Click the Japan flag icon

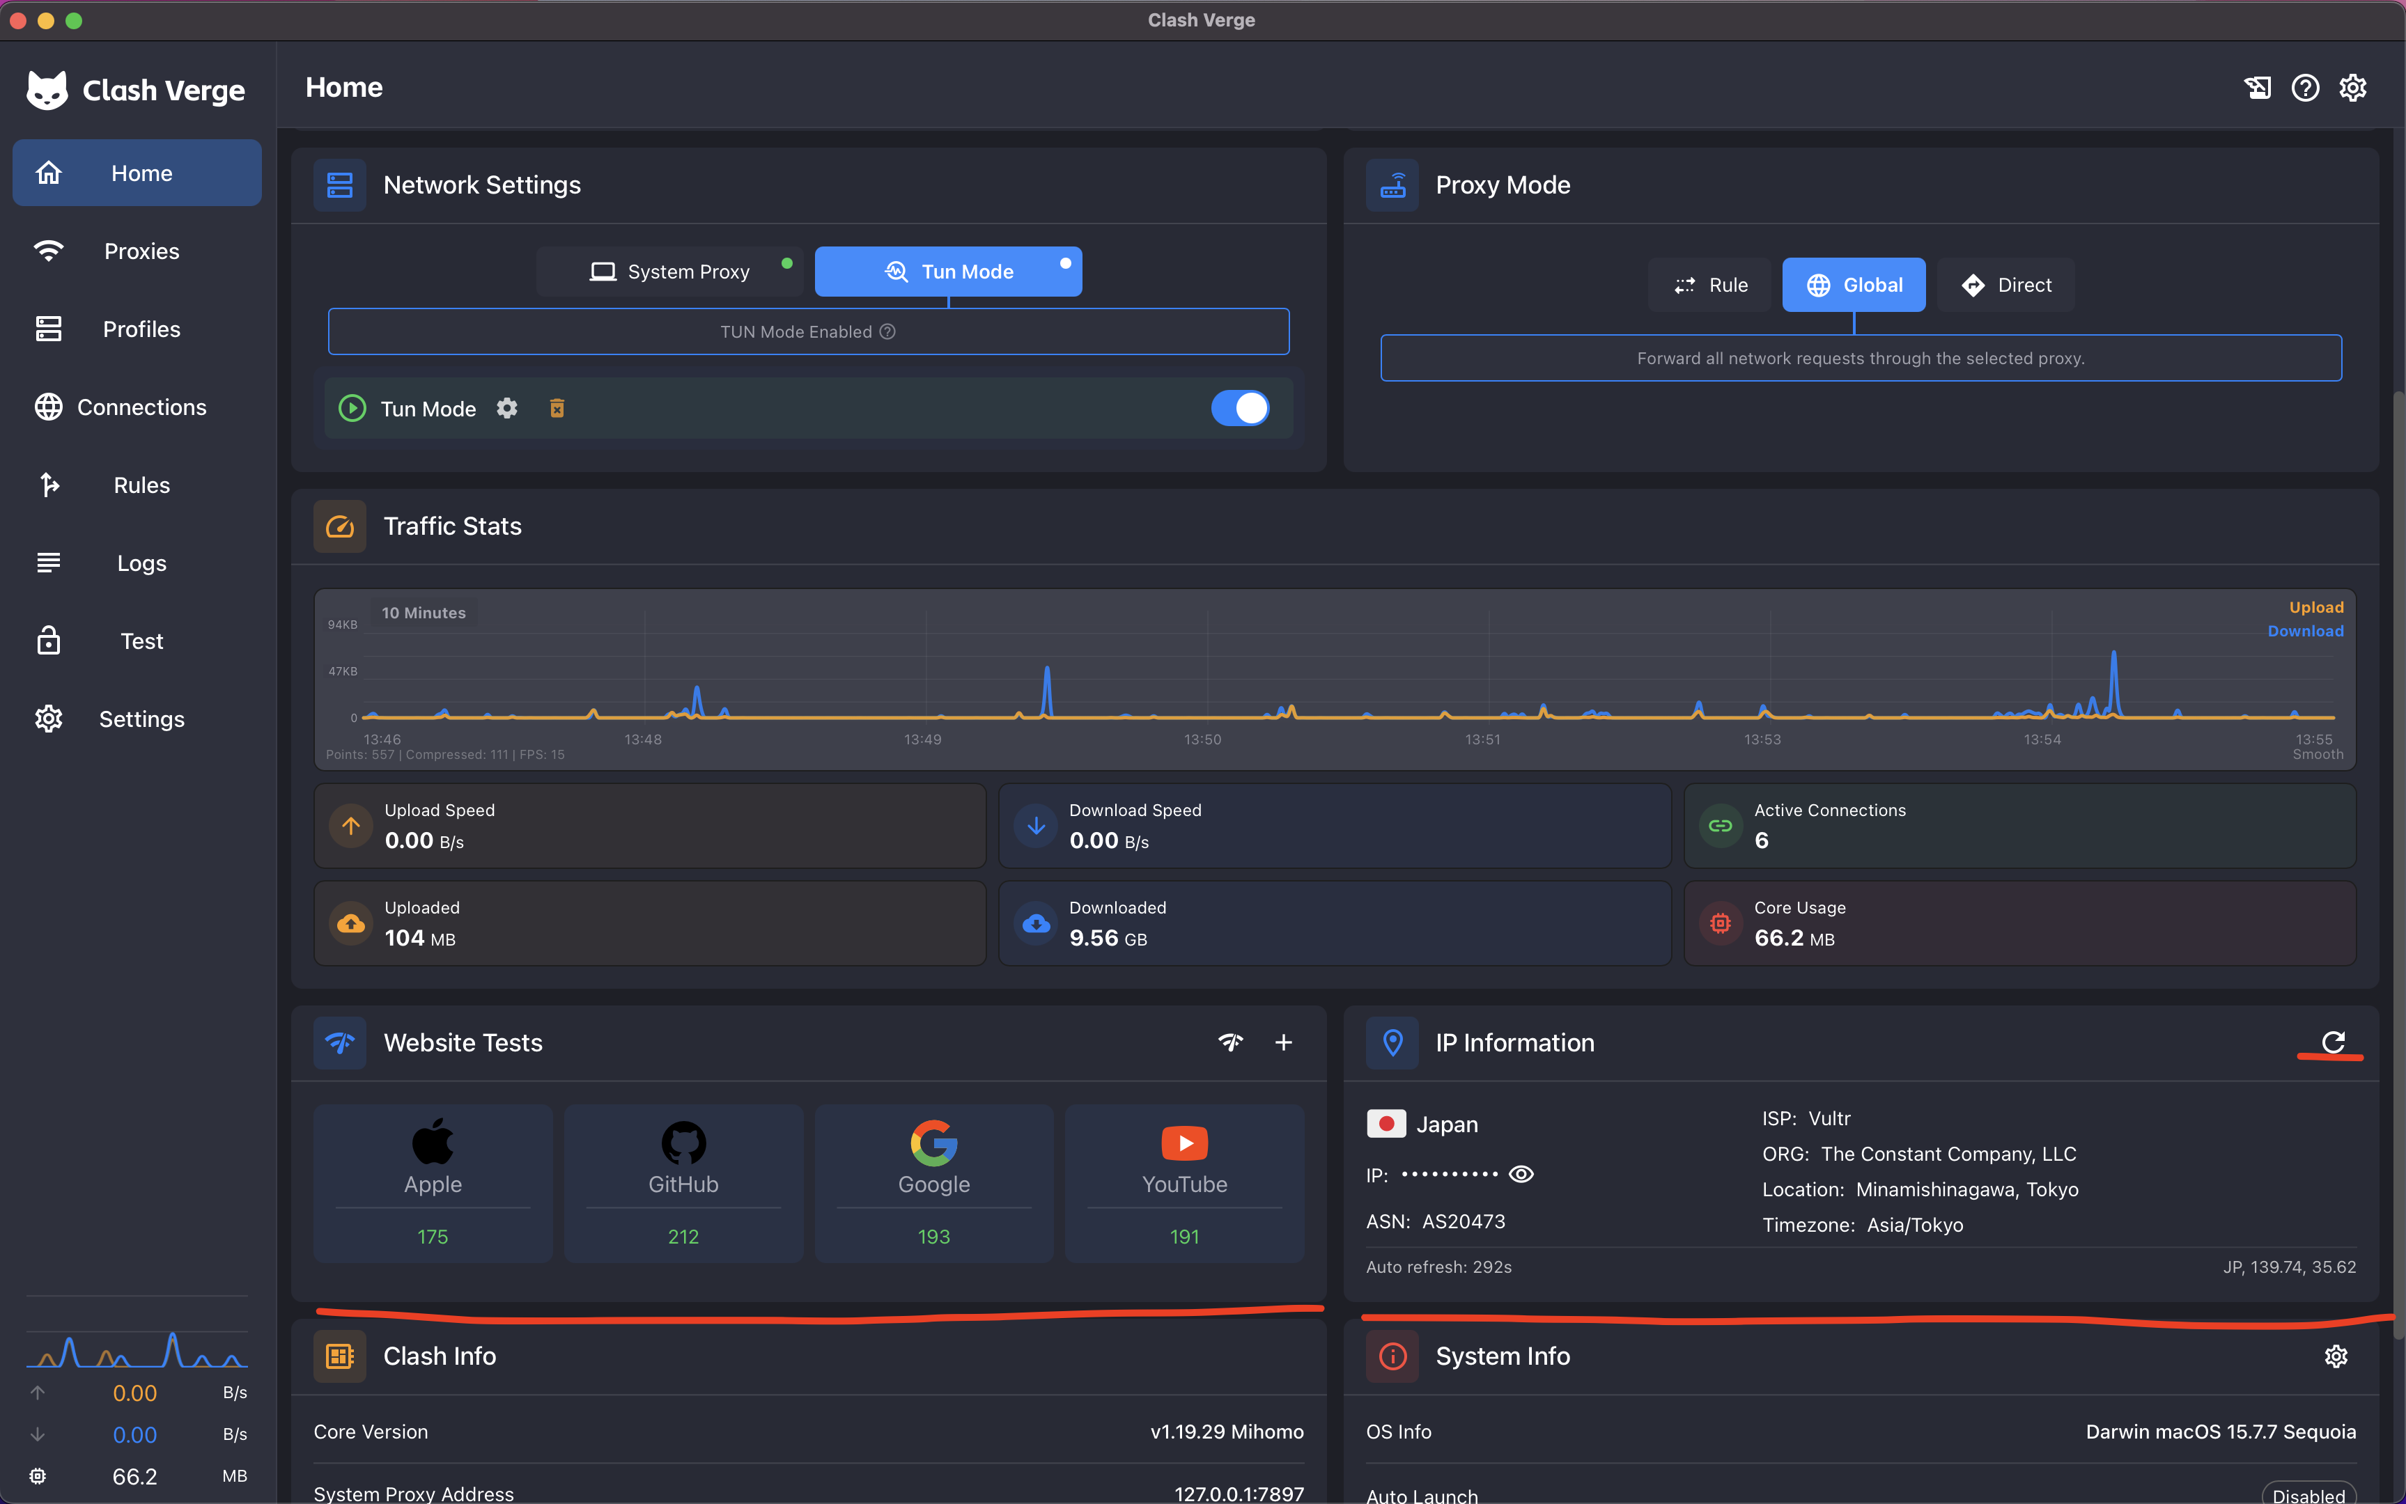tap(1386, 1124)
